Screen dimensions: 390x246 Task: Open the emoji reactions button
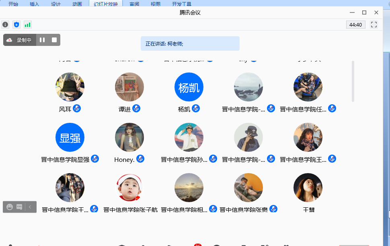[10, 207]
